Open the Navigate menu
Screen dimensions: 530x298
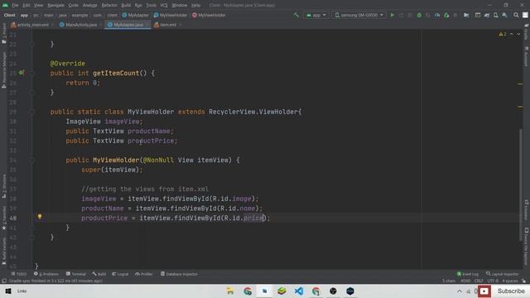point(55,5)
